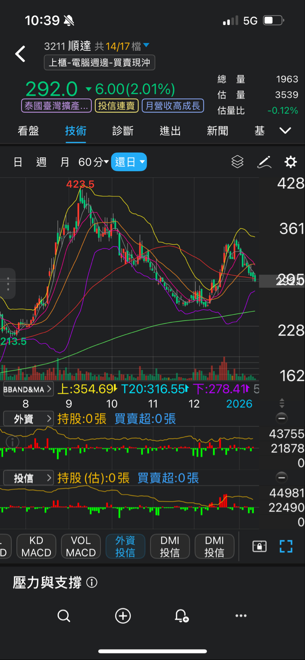Select the VOL MACD indicator preset
This screenshot has height=660, width=305.
click(81, 546)
